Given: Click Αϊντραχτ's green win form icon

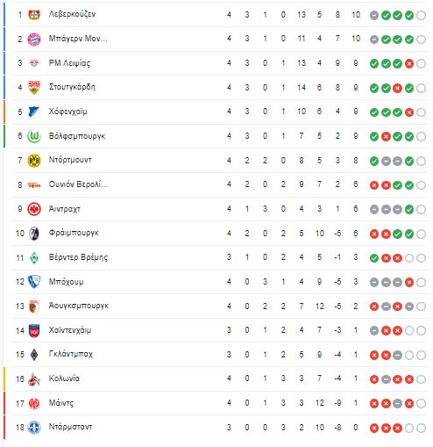Looking at the screenshot, I should tap(409, 210).
